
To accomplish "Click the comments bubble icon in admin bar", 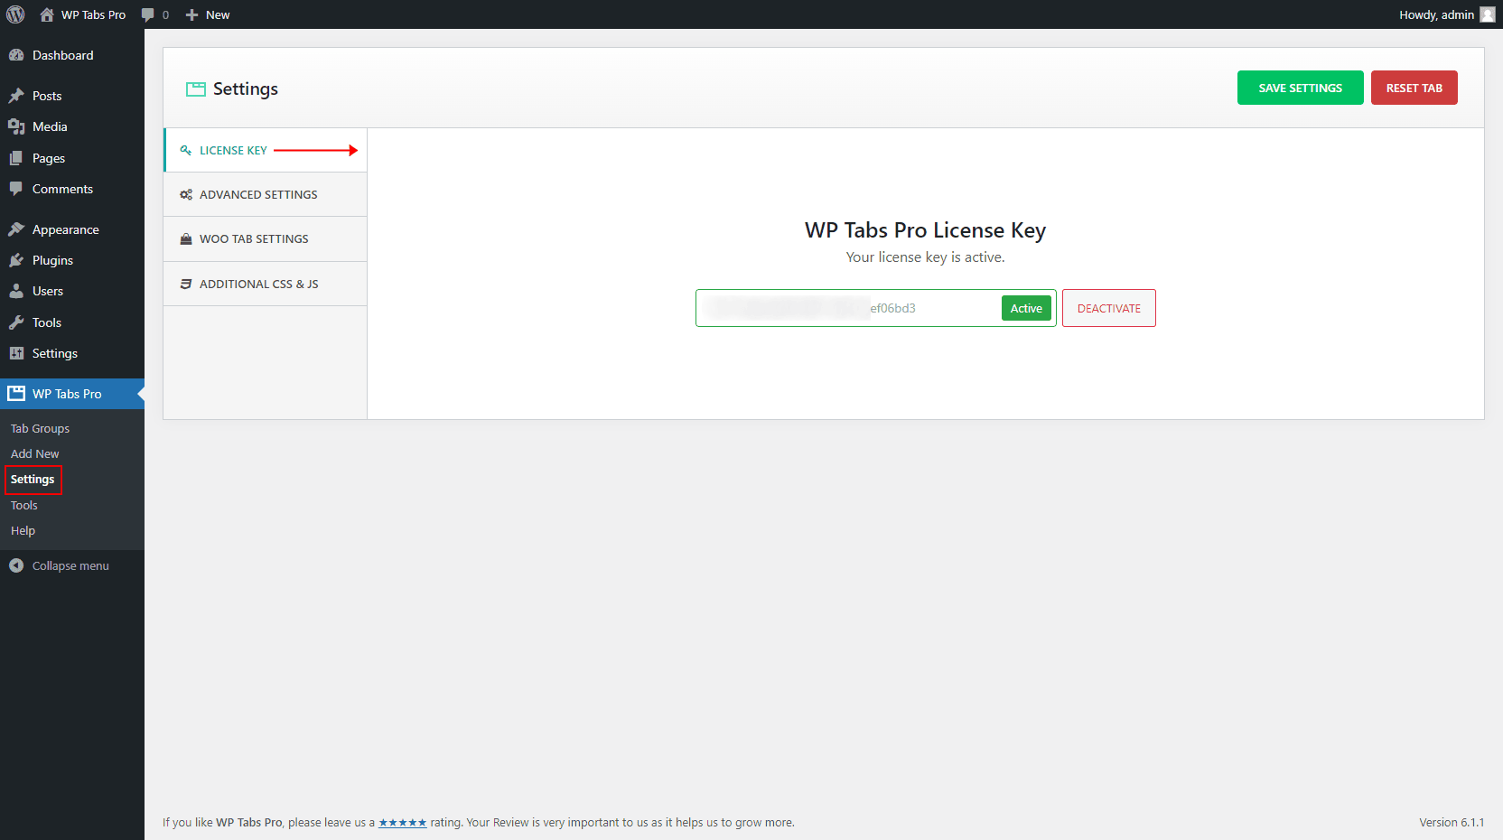I will click(x=148, y=14).
